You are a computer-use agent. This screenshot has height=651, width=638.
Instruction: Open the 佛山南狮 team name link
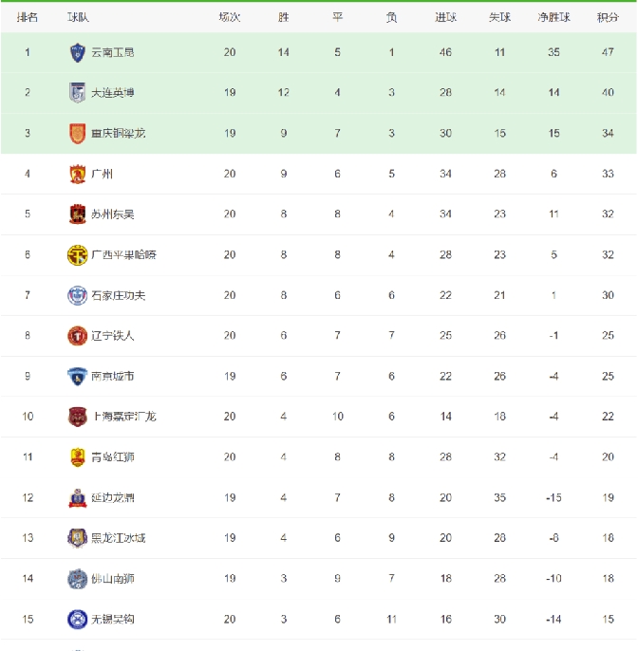[113, 578]
